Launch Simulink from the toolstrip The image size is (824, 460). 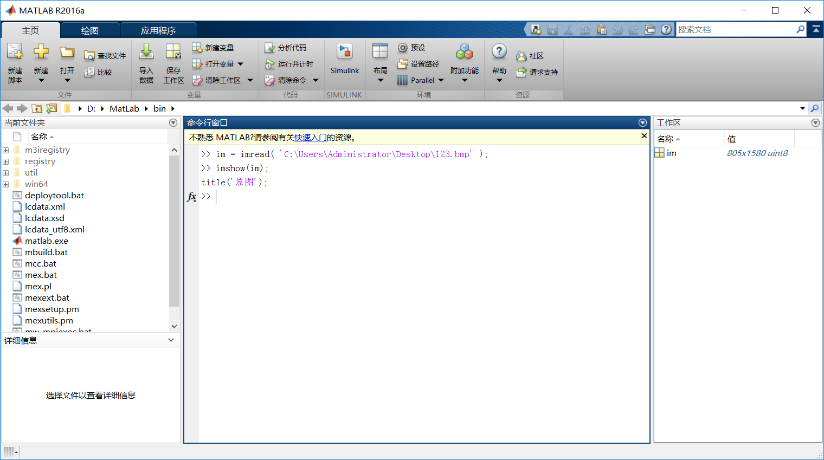345,59
